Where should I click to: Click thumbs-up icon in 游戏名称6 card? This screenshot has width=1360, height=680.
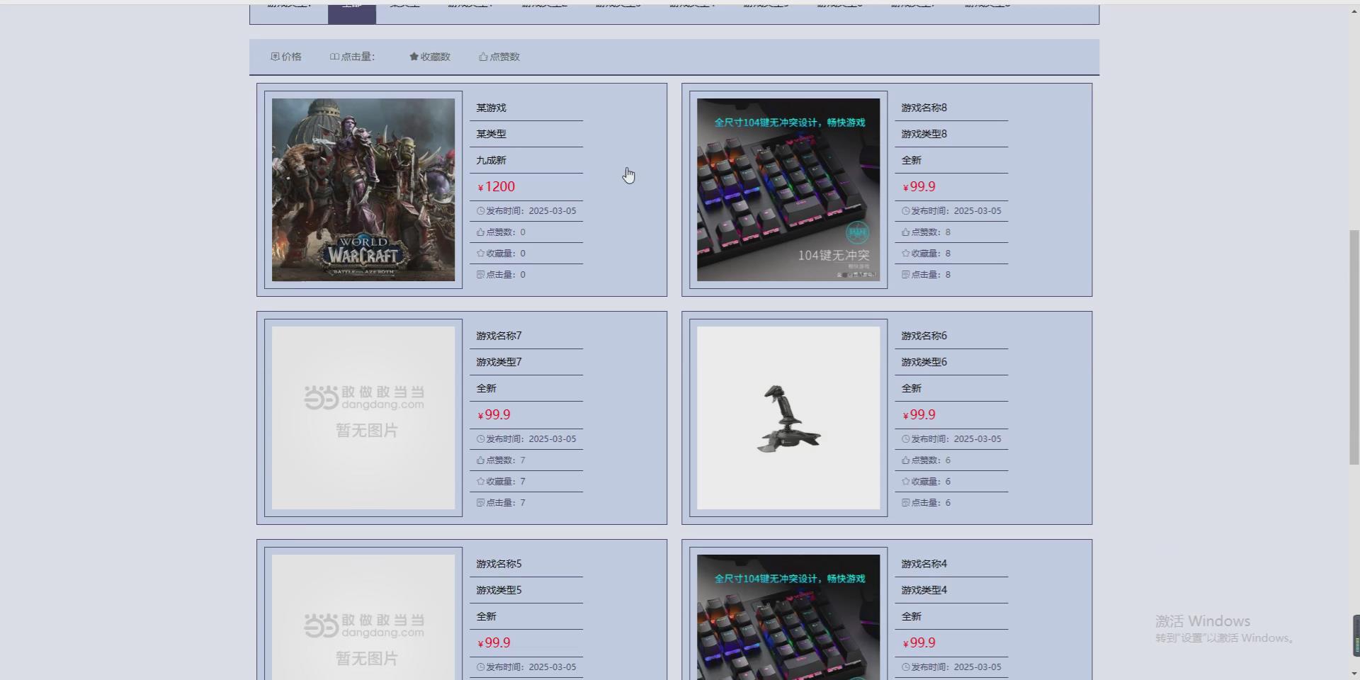tap(905, 460)
